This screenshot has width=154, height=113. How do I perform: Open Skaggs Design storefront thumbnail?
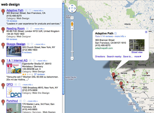[14, 51]
